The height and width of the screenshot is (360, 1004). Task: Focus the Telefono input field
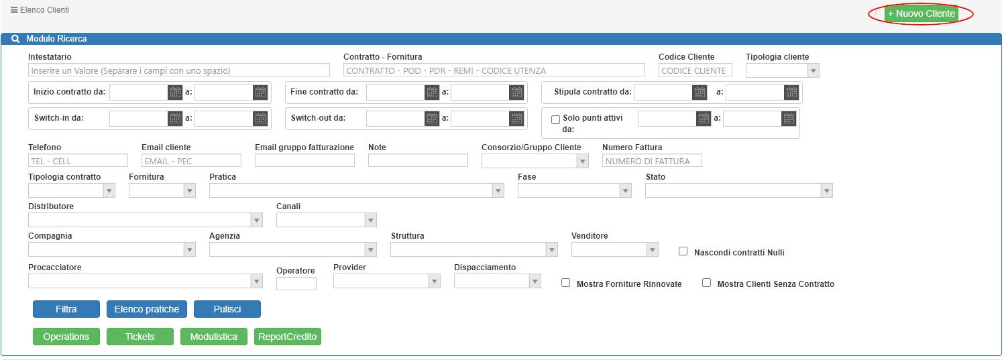tap(78, 161)
